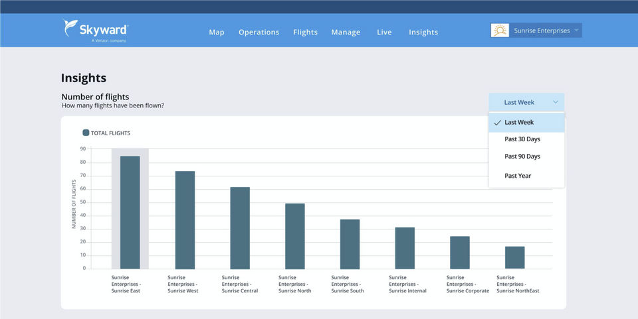Click the Sunrise Internal axis label
Image resolution: width=638 pixels, height=319 pixels.
(x=407, y=284)
